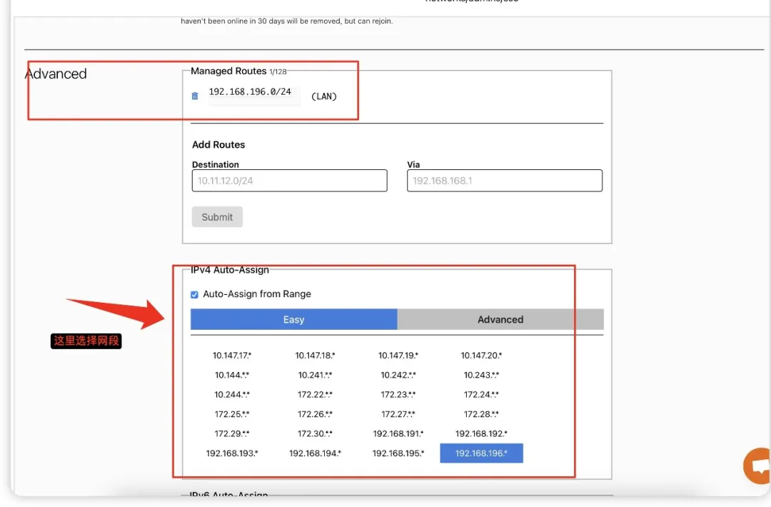
Task: Focus the Via gateway field
Action: pyautogui.click(x=505, y=181)
